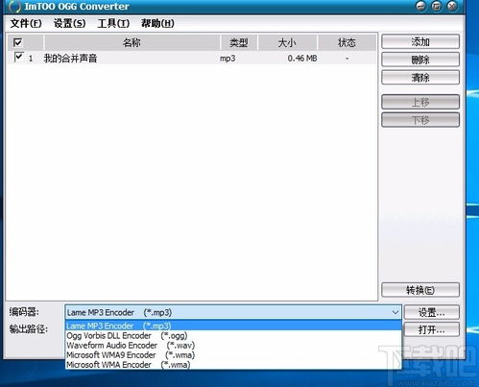Open the 设置(S) menu
Image resolution: width=479 pixels, height=387 pixels.
click(x=69, y=23)
